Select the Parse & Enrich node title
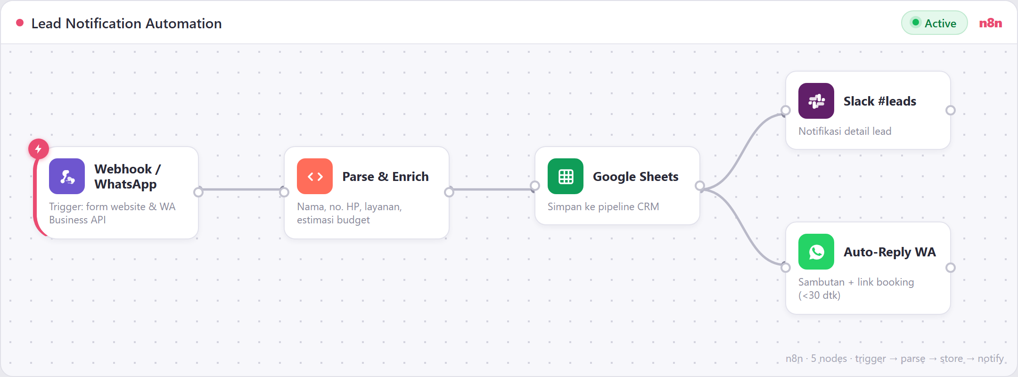 click(386, 176)
